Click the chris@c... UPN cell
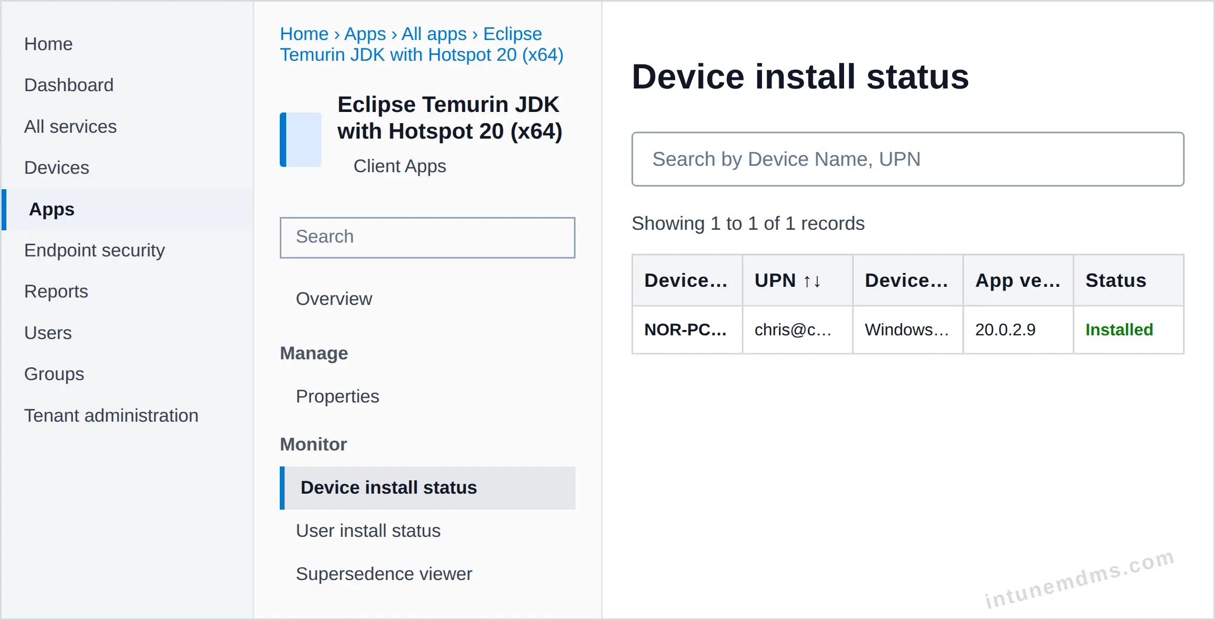The image size is (1215, 620). (798, 329)
